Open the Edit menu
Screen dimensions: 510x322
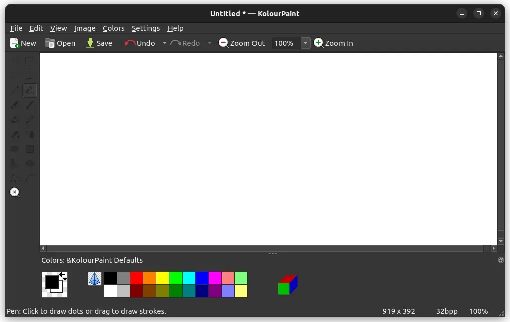pyautogui.click(x=36, y=28)
